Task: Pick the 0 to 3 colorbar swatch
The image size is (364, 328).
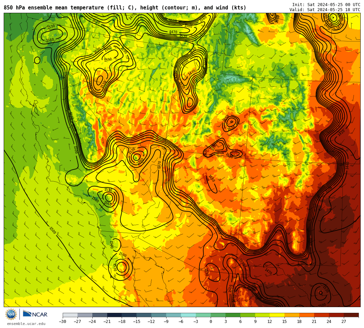Action: tap(218, 315)
